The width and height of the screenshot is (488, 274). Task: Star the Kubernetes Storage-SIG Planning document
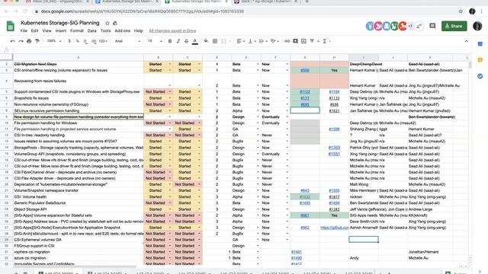click(x=108, y=24)
